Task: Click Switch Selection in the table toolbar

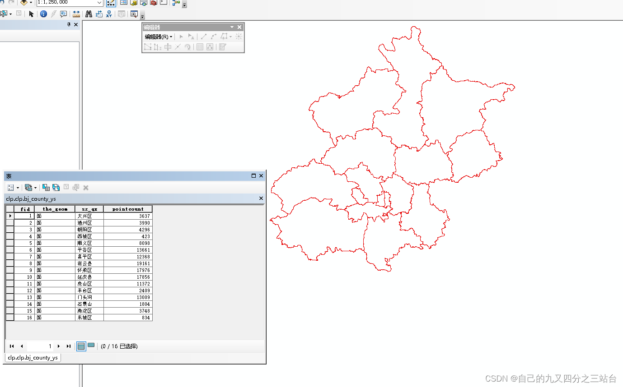Action: click(56, 187)
